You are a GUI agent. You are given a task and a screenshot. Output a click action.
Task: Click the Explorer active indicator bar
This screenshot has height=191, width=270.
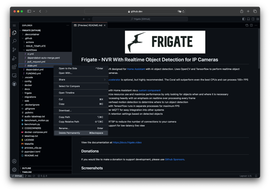pos(10,33)
